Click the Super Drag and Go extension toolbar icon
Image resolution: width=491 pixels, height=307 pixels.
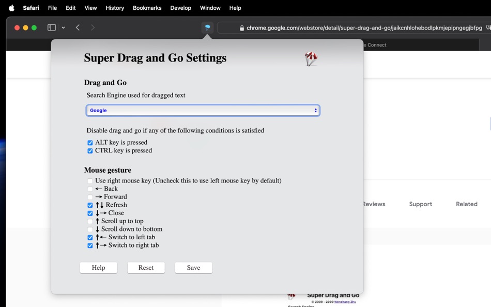click(207, 27)
